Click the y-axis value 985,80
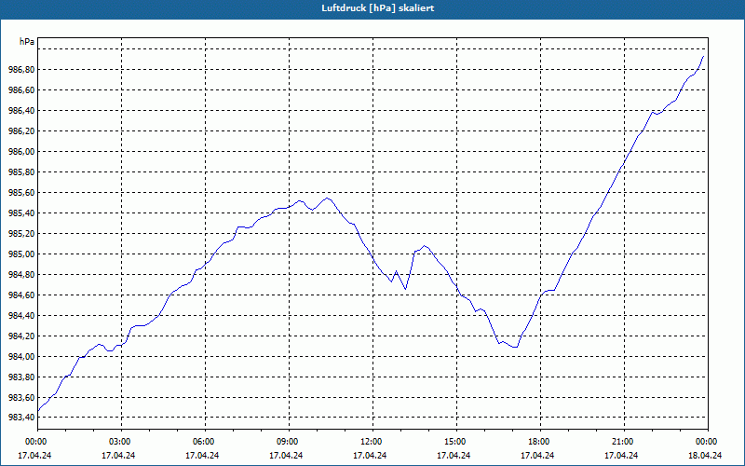Screen dimensions: 745x466 pos(21,172)
